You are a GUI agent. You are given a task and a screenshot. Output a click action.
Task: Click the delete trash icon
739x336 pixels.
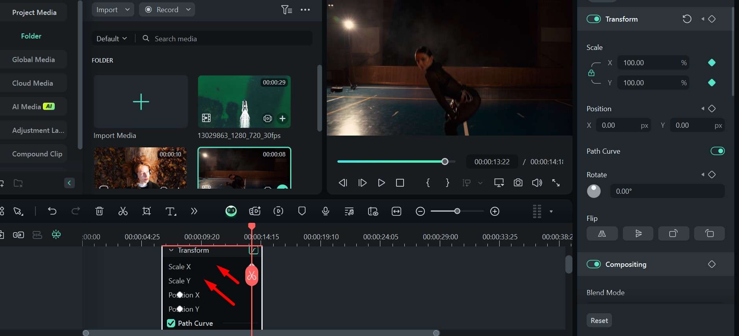coord(99,211)
